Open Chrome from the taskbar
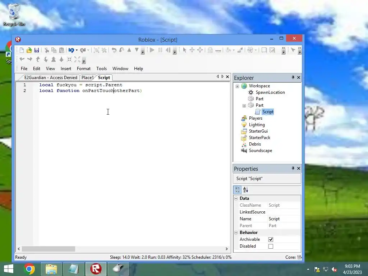 29,269
